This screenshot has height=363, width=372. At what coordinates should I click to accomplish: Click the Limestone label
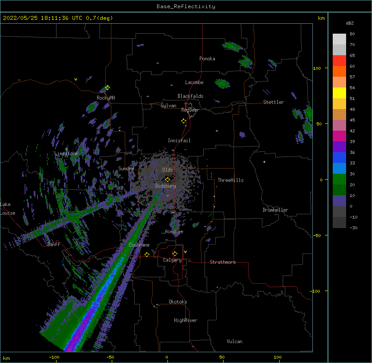[66, 153]
